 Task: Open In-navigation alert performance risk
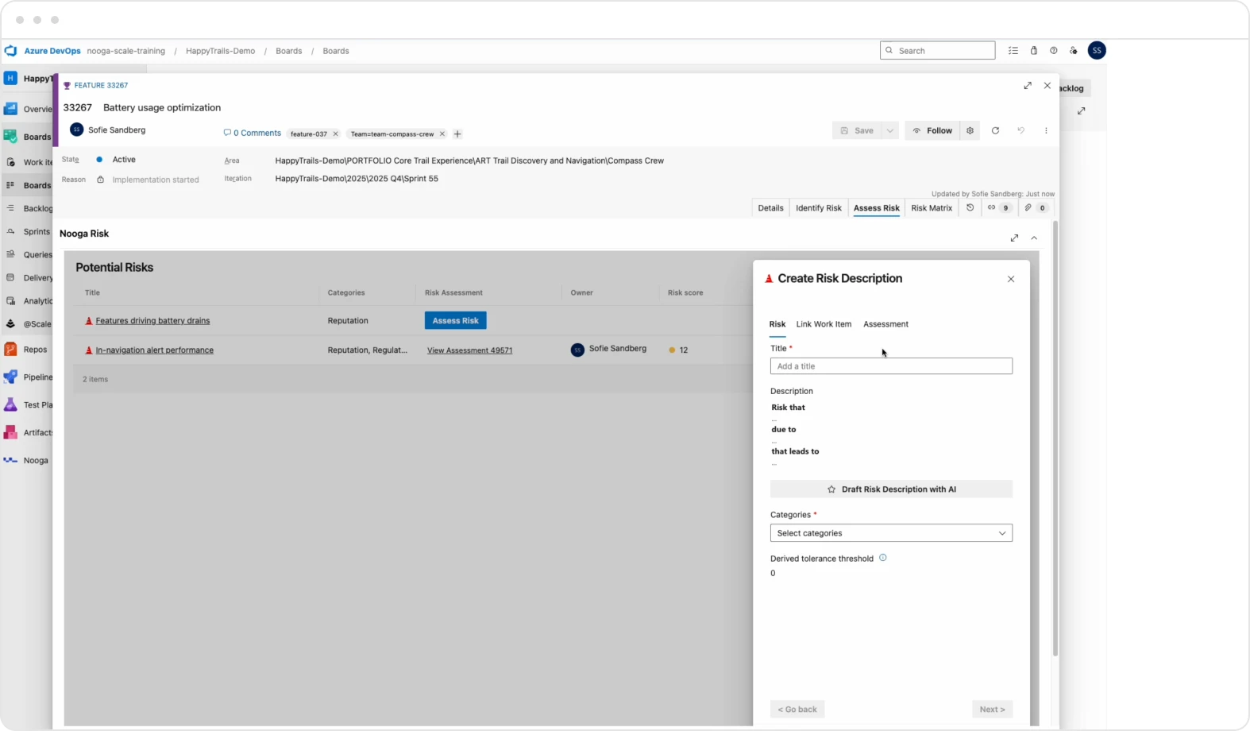pyautogui.click(x=155, y=350)
